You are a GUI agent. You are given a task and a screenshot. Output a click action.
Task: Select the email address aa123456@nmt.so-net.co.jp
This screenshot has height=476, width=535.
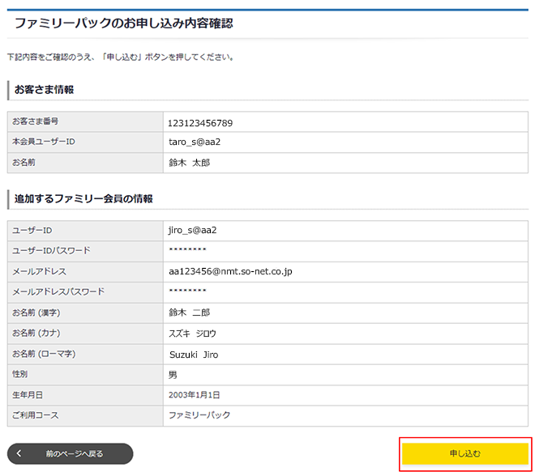click(x=229, y=271)
